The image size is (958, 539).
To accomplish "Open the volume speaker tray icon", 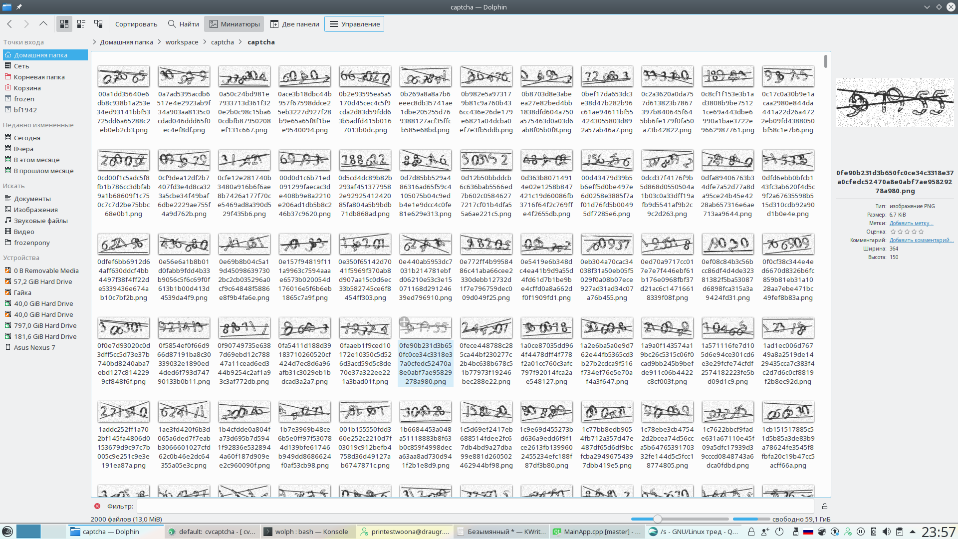I will point(886,532).
